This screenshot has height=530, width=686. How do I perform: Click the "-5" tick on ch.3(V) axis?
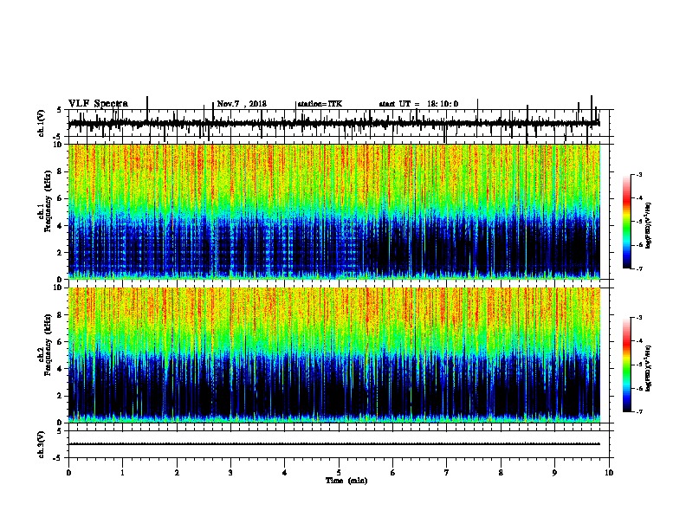pyautogui.click(x=59, y=458)
